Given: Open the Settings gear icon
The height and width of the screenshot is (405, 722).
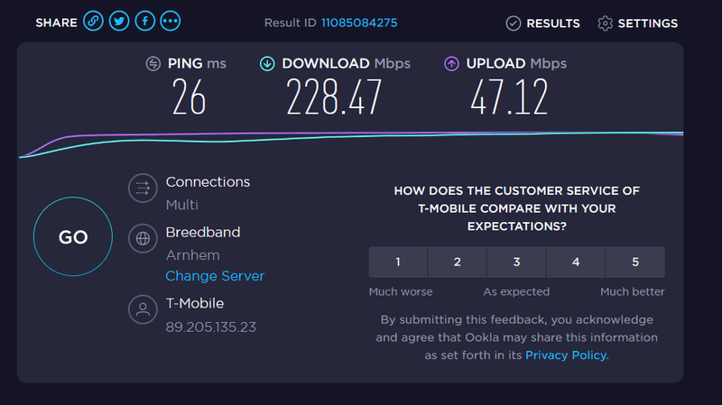Looking at the screenshot, I should tap(605, 23).
